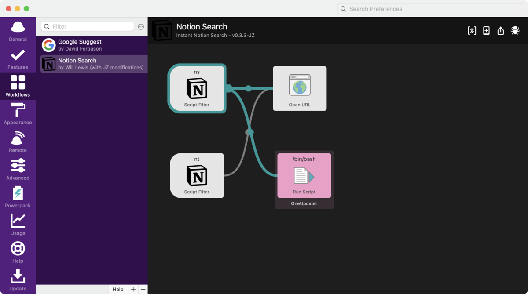
Task: Click the "by David Ferguson" author text
Action: tap(80, 49)
